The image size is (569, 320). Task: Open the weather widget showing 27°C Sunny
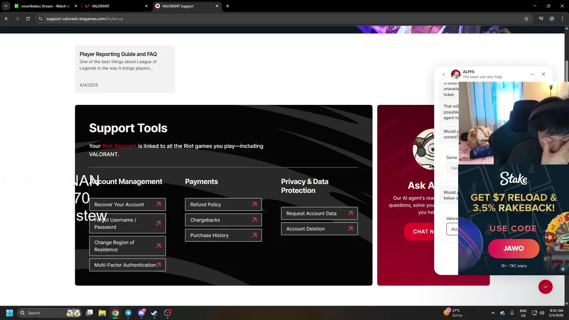pyautogui.click(x=453, y=313)
